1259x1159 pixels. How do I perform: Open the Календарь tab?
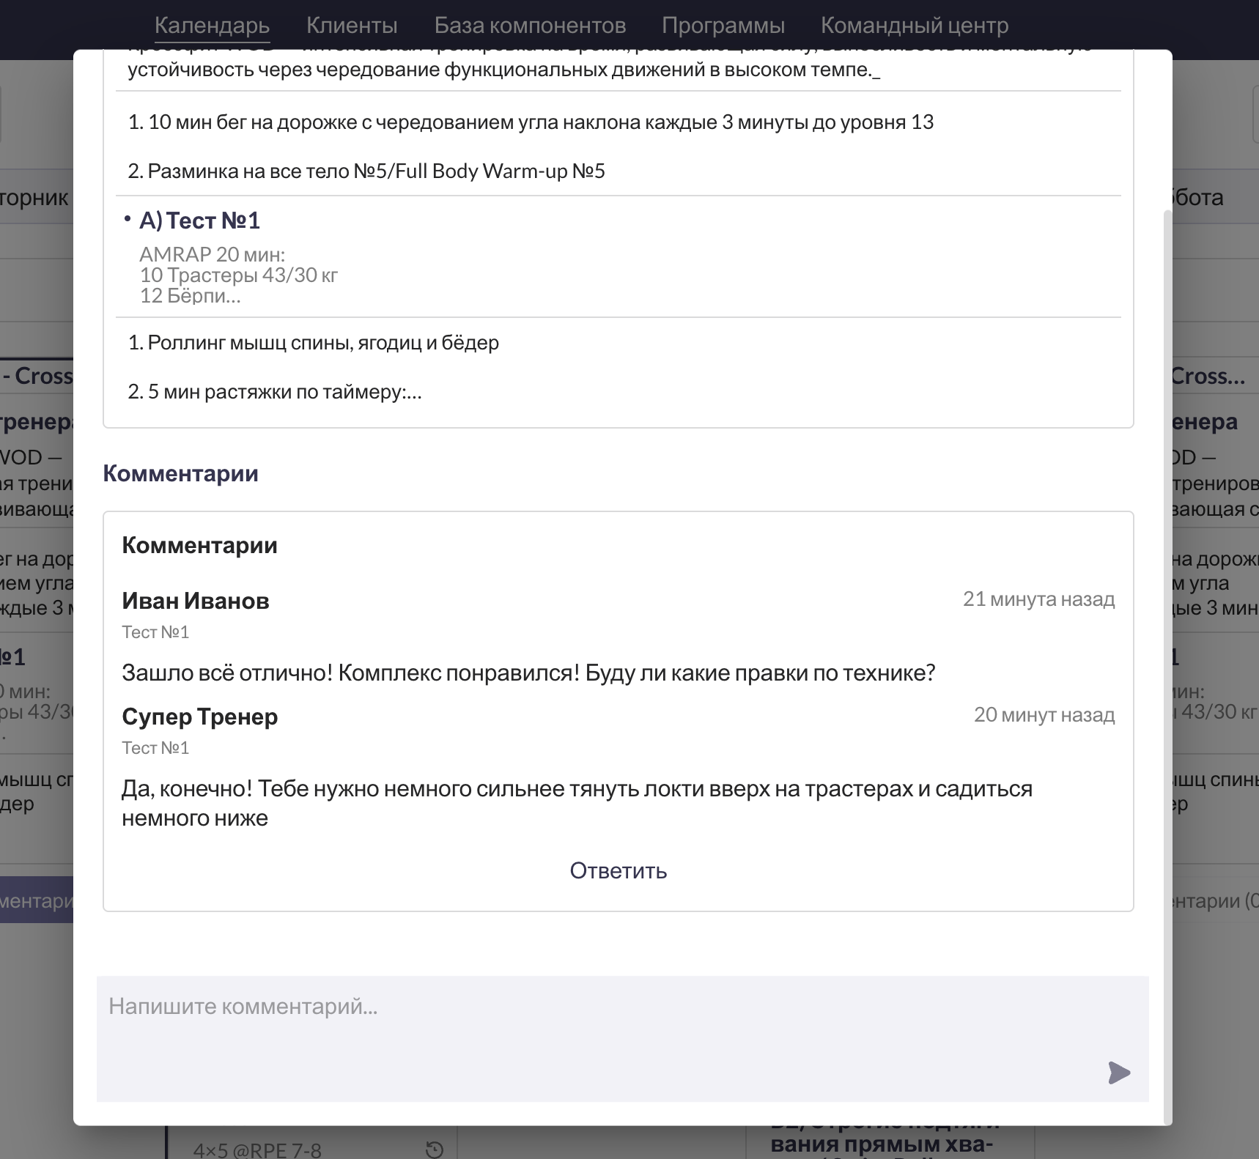(x=212, y=26)
